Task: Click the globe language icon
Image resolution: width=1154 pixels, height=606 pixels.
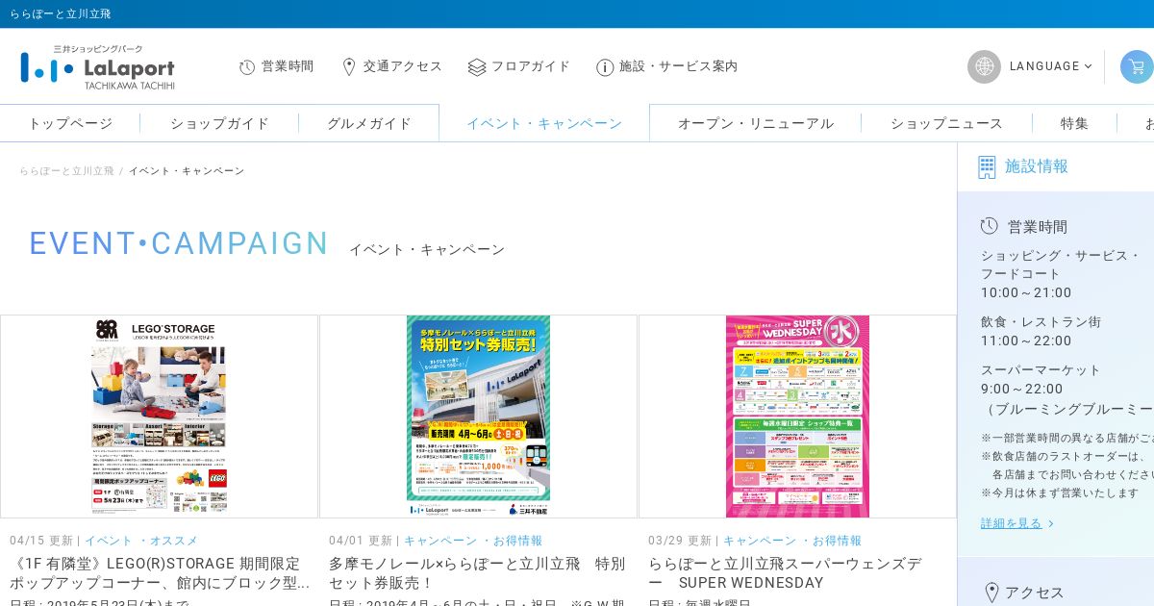Action: point(984,66)
